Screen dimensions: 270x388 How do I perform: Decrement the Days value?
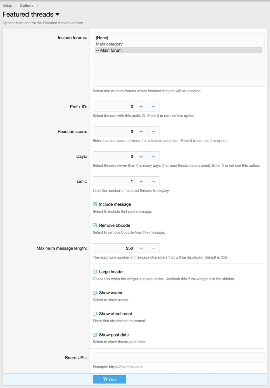153,156
